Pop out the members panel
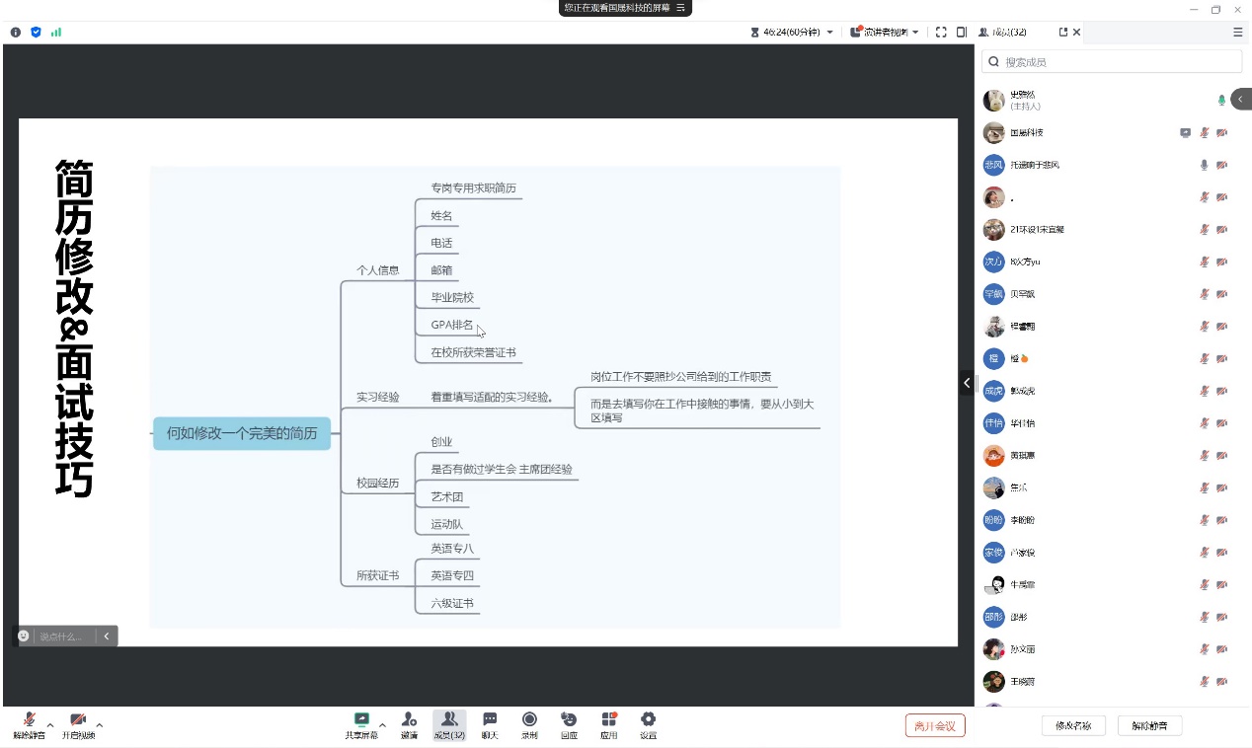Image resolution: width=1252 pixels, height=748 pixels. 1063,32
